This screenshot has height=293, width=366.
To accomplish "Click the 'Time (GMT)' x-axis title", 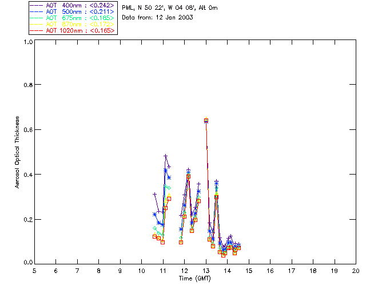I will pos(195,279).
